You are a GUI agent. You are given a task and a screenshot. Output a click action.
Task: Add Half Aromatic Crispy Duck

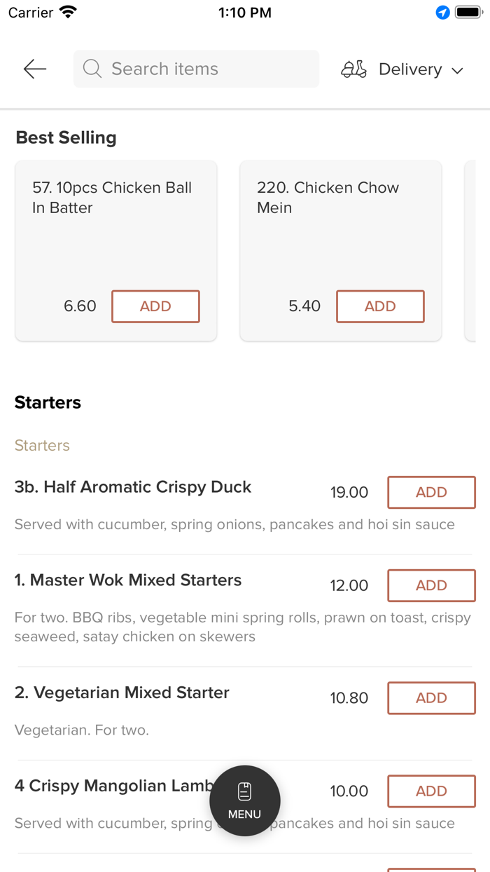pos(431,492)
